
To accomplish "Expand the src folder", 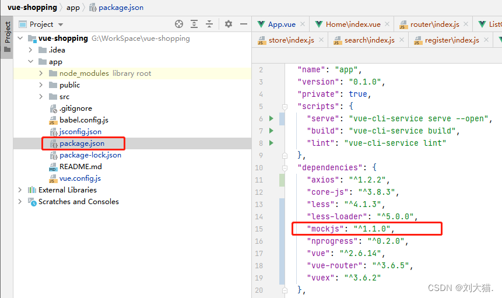I will point(41,96).
